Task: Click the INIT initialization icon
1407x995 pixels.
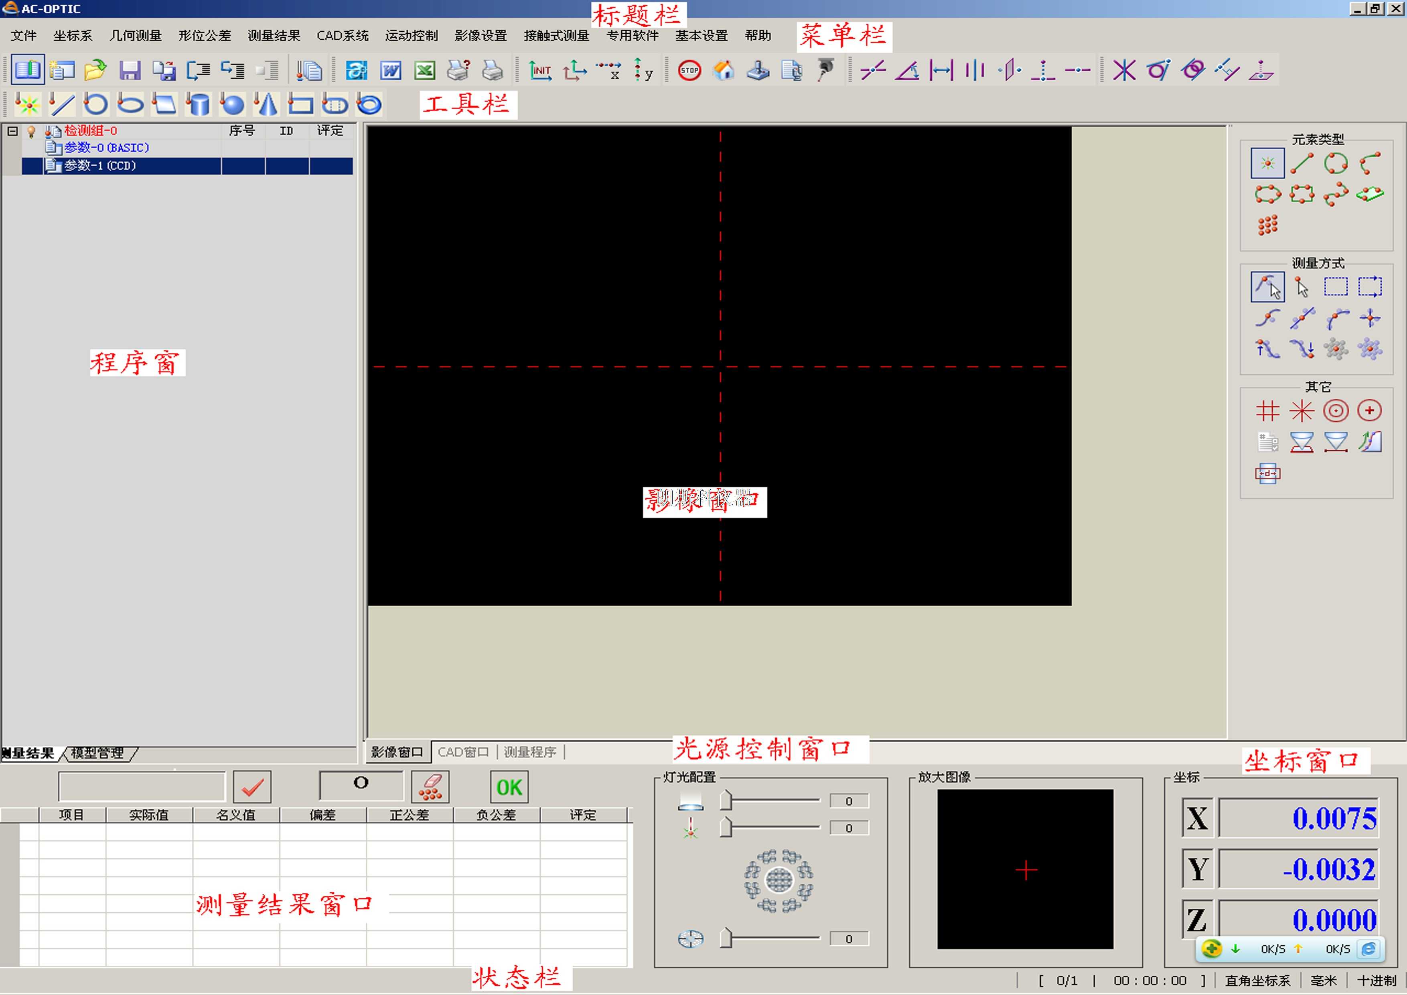Action: click(x=540, y=71)
